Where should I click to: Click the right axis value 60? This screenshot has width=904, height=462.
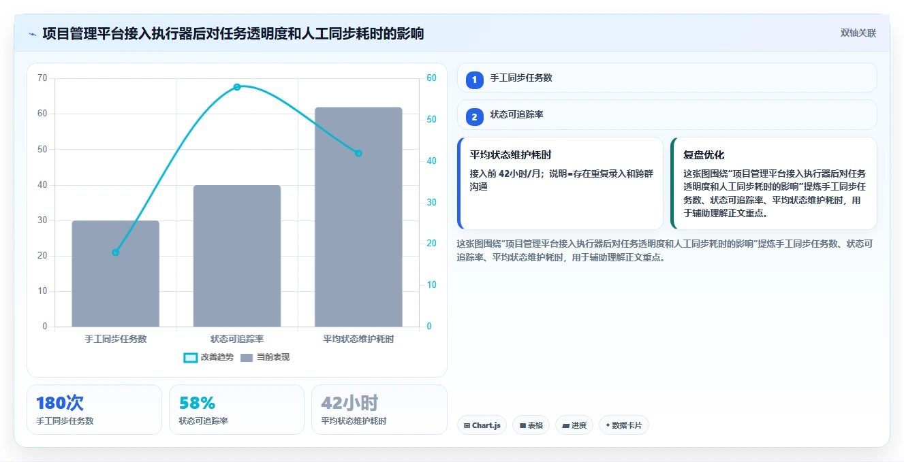pos(431,78)
